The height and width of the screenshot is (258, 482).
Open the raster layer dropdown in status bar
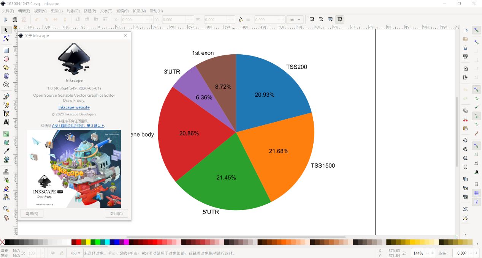(75, 253)
